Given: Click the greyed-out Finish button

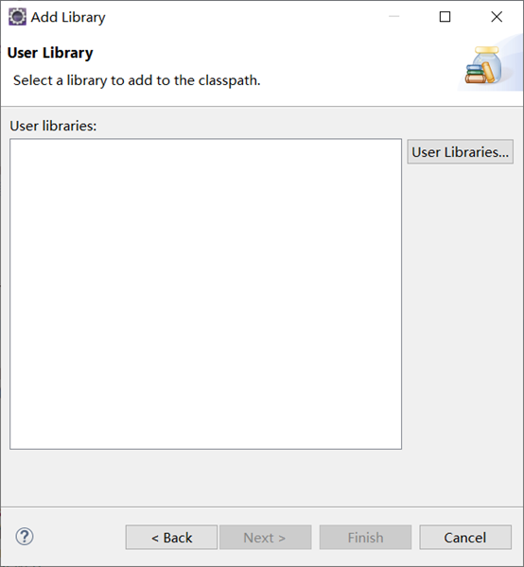Looking at the screenshot, I should click(x=365, y=538).
